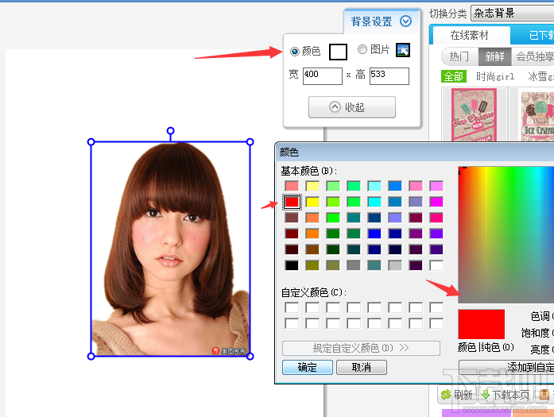
Task: Select the orange basic color swatch
Action: tap(312, 234)
